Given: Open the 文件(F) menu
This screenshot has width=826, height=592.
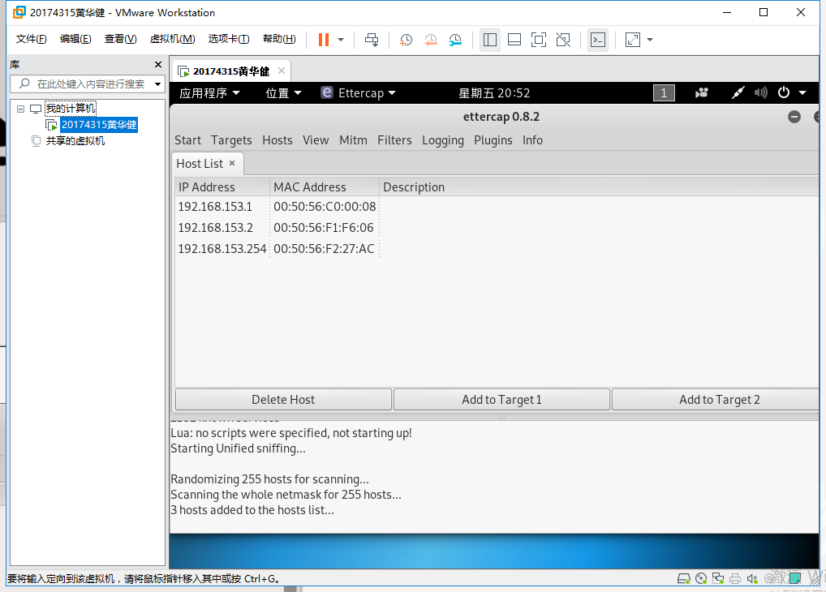Looking at the screenshot, I should [x=31, y=39].
